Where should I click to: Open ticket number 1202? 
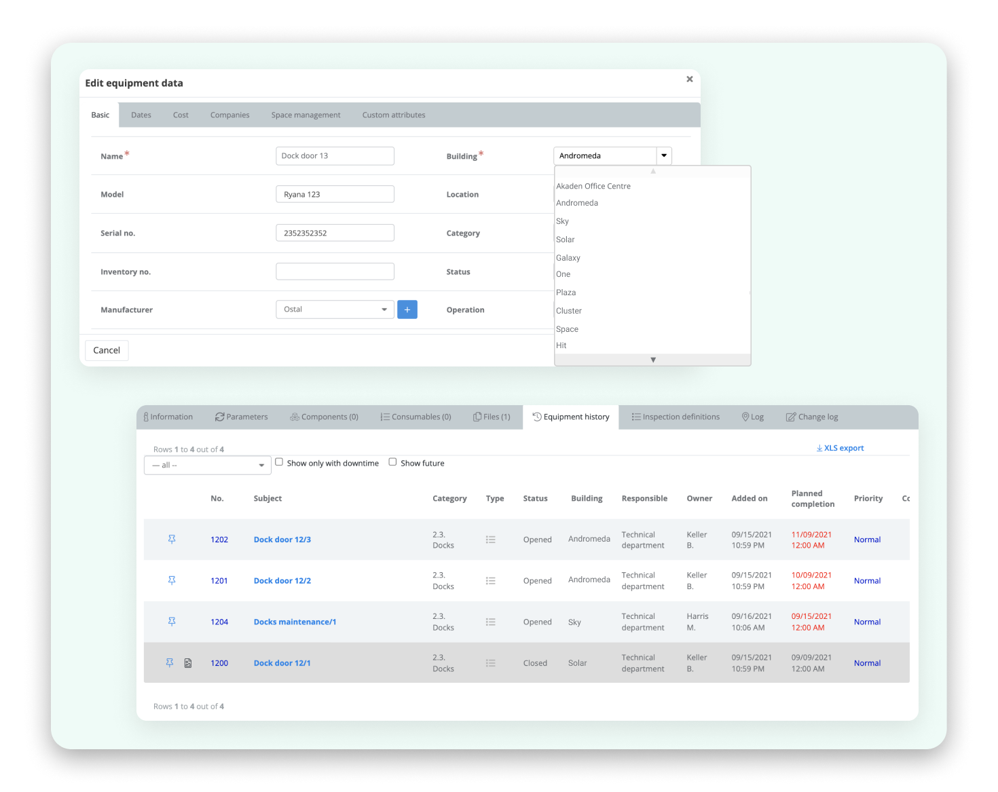coord(219,540)
